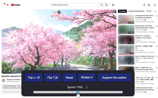Select the "Все видео" filter chip
This screenshot has width=158, height=98.
[x=122, y=11]
